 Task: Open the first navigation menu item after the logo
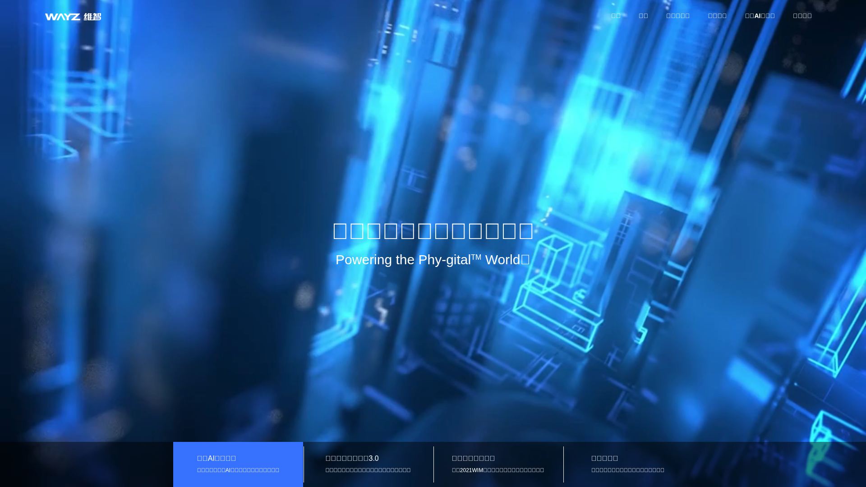click(x=616, y=16)
